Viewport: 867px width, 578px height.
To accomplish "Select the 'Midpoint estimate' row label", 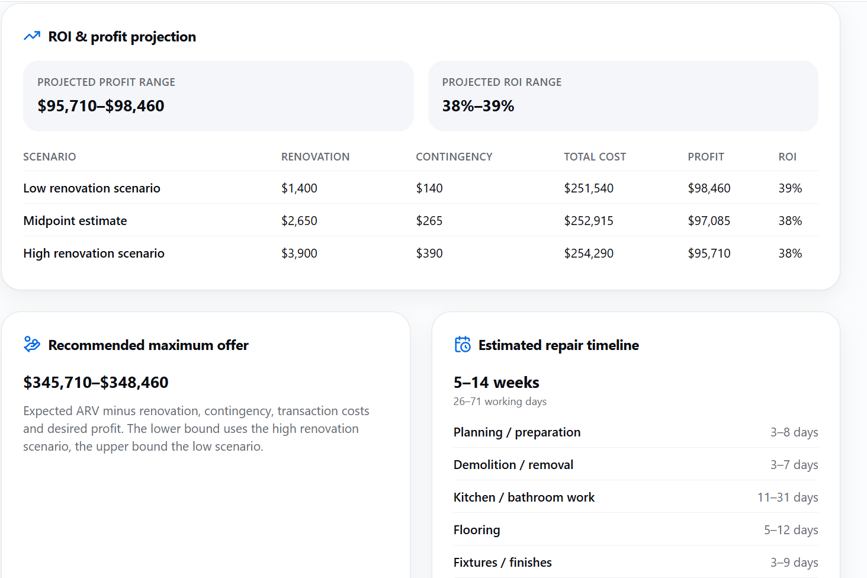I will (75, 221).
